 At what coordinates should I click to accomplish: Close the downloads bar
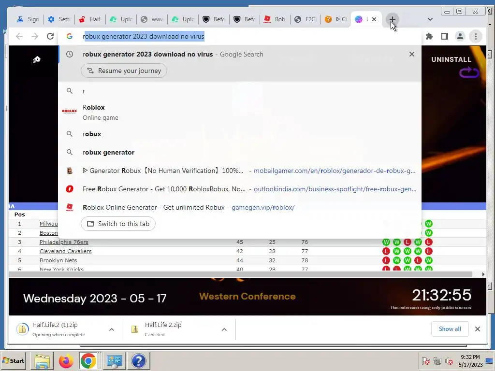pos(477,329)
